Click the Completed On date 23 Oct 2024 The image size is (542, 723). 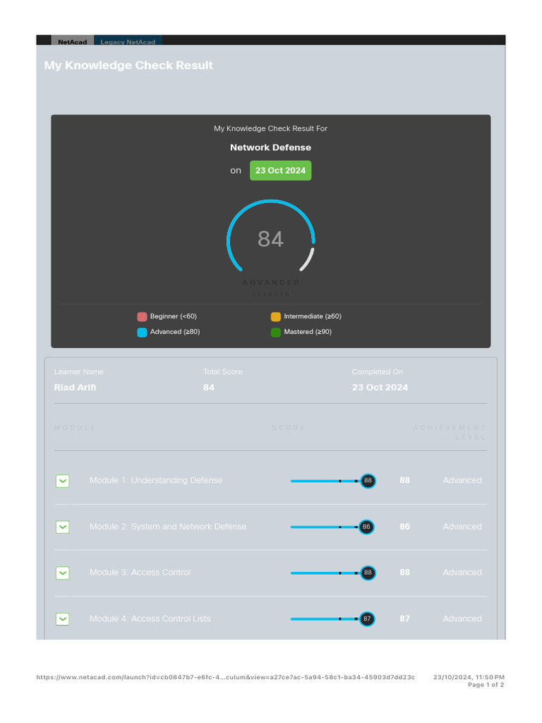[x=380, y=388]
